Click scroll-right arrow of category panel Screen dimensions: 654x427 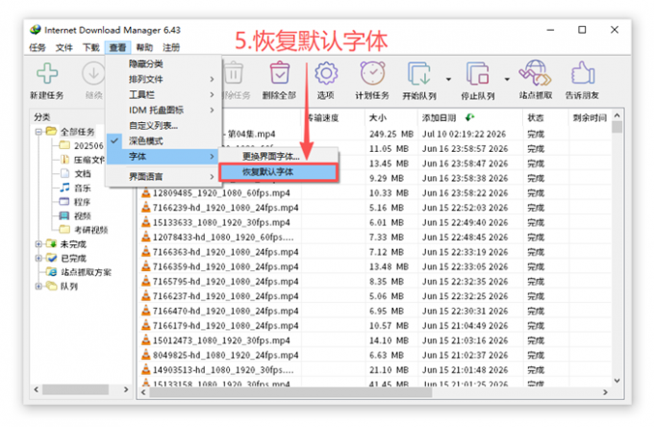(126, 389)
